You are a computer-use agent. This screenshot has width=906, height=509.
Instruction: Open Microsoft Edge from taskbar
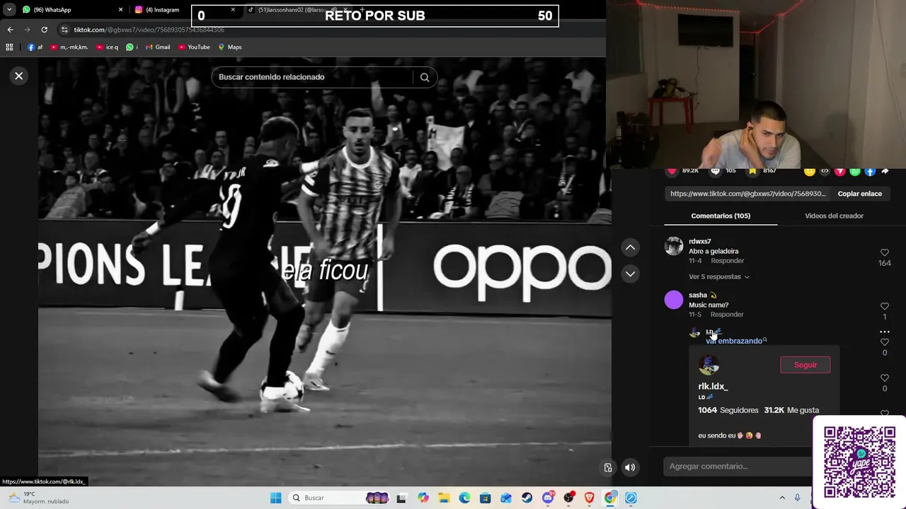pyautogui.click(x=464, y=498)
